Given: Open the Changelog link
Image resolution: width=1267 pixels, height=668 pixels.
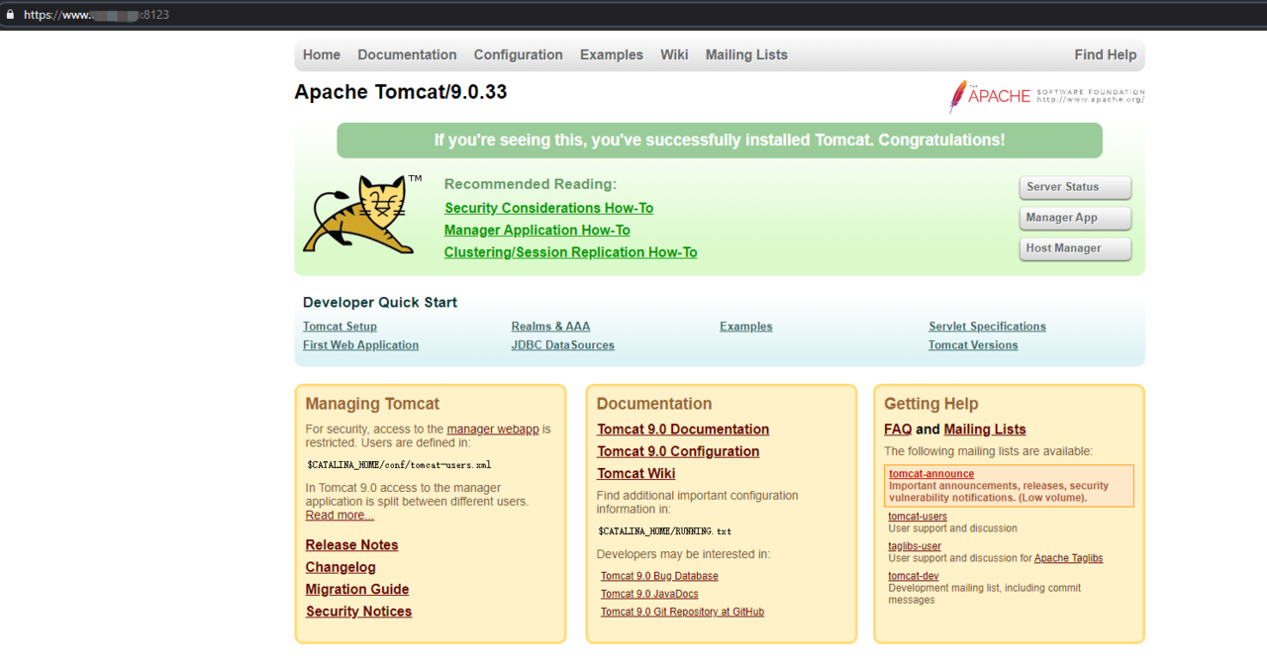Looking at the screenshot, I should (x=341, y=567).
